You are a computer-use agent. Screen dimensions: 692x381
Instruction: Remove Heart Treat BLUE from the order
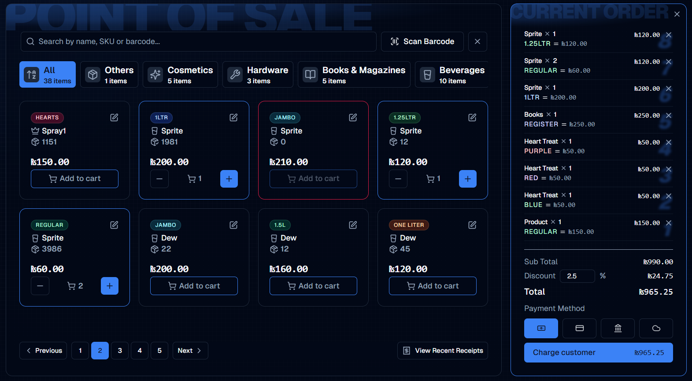[x=669, y=196]
